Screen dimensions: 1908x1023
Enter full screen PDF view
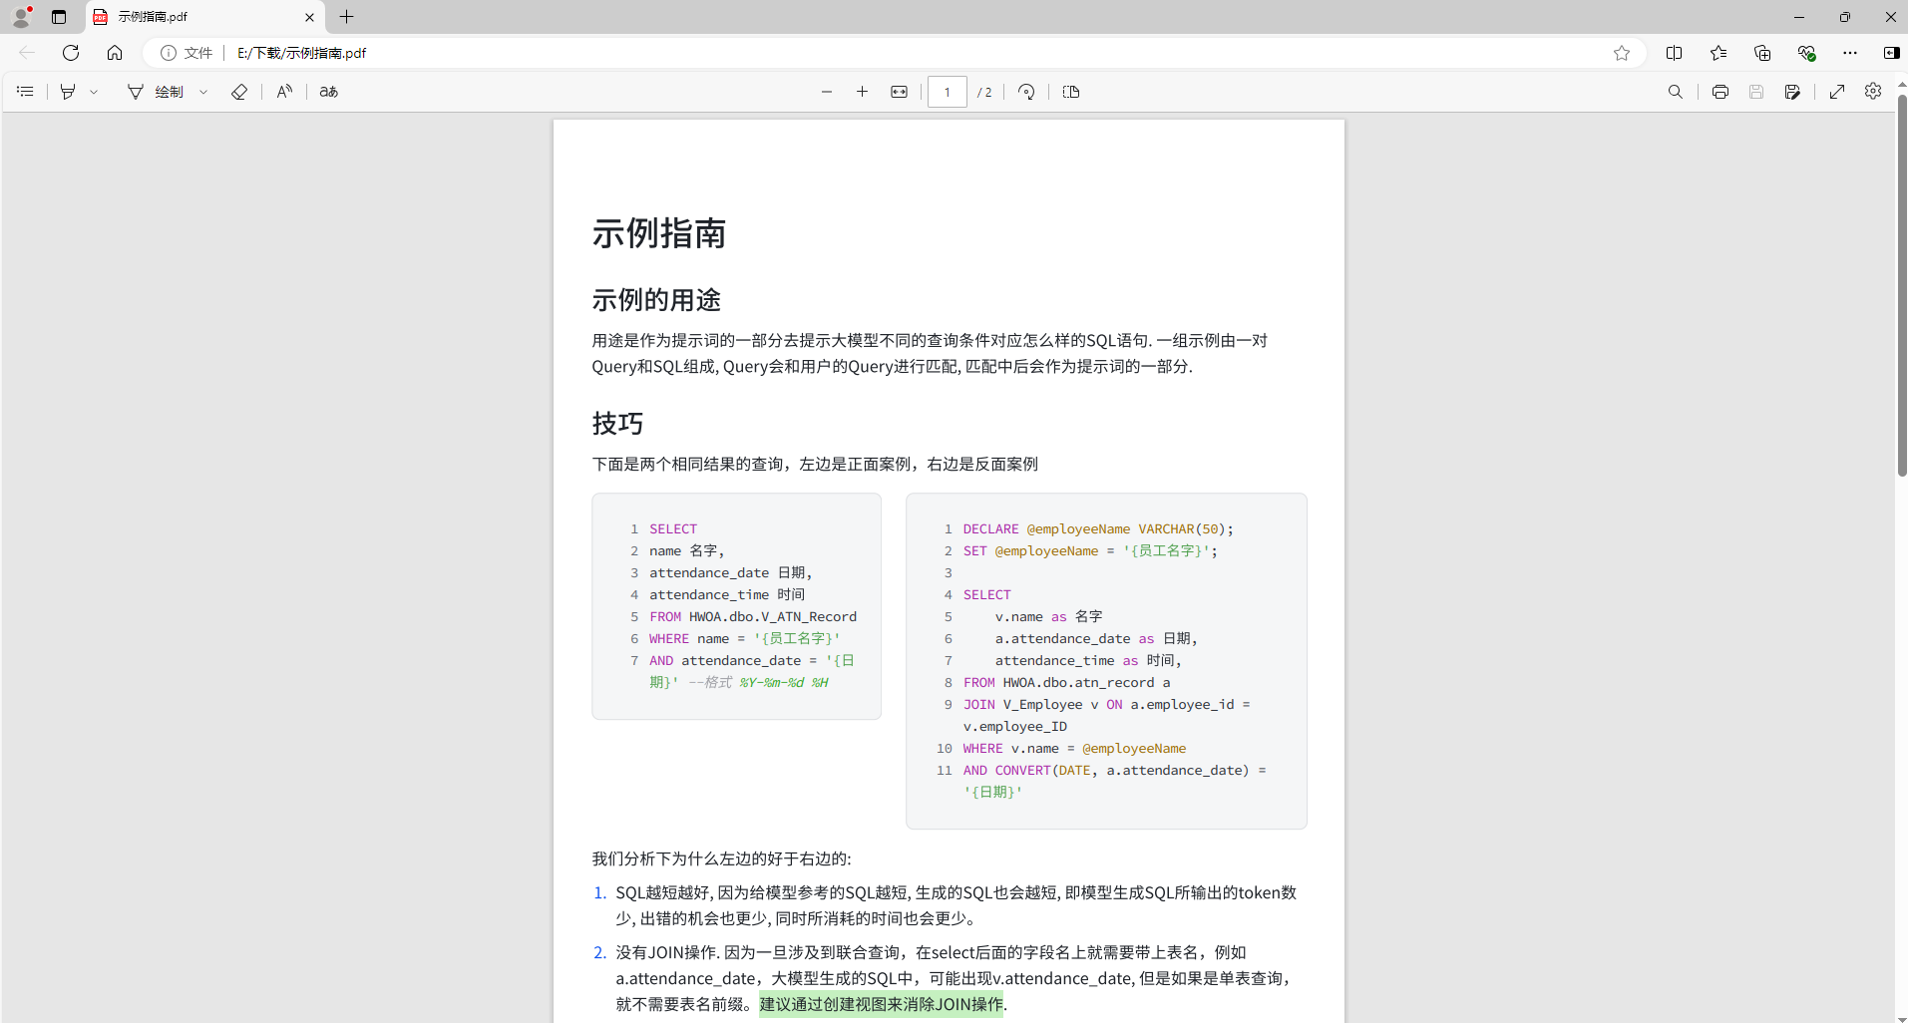(x=1837, y=92)
